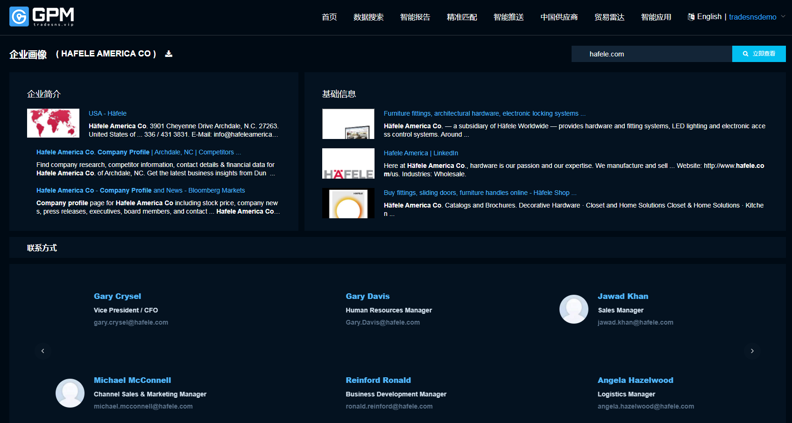792x423 pixels.
Task: Switch language to English
Action: [x=709, y=17]
